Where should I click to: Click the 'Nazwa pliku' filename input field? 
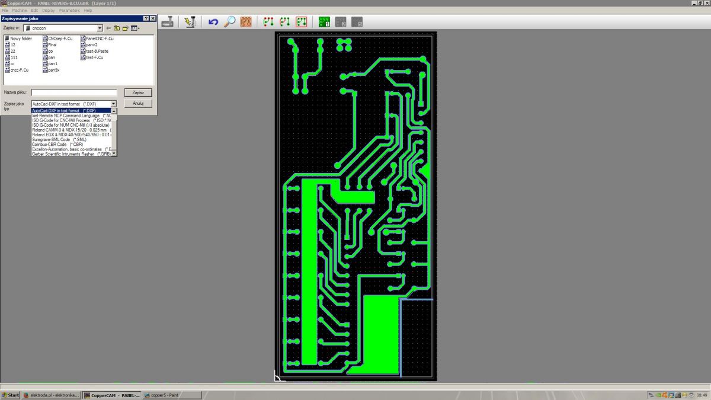click(x=74, y=92)
